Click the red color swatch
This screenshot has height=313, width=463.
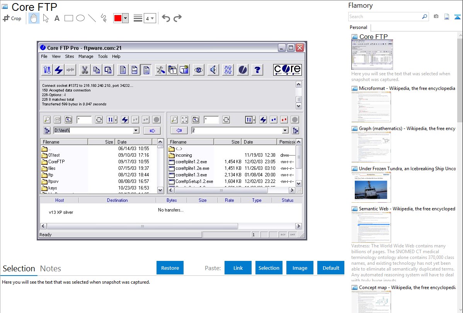(118, 18)
